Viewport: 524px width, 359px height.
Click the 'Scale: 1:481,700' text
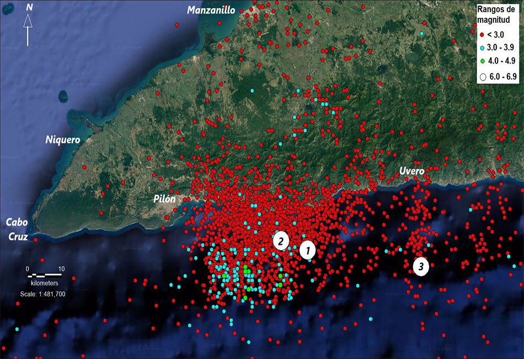(x=42, y=294)
